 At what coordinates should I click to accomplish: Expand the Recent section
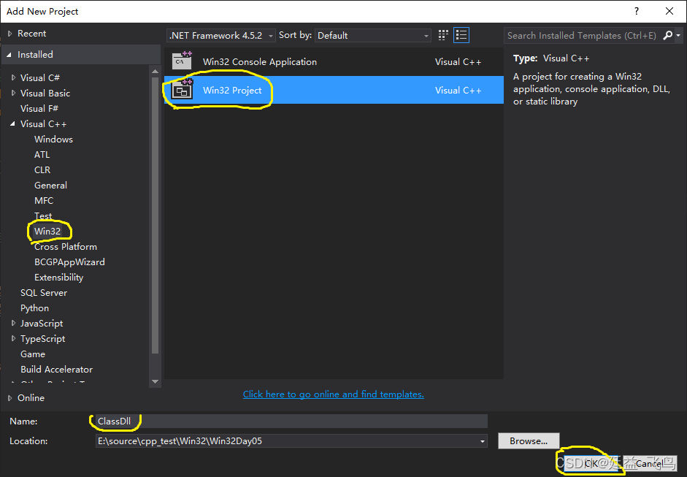click(9, 34)
